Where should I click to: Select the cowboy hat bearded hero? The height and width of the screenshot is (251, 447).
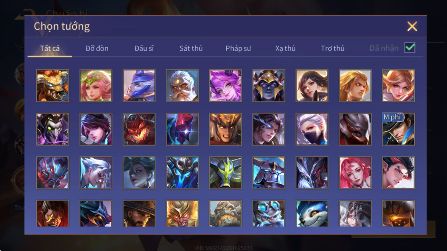(139, 213)
